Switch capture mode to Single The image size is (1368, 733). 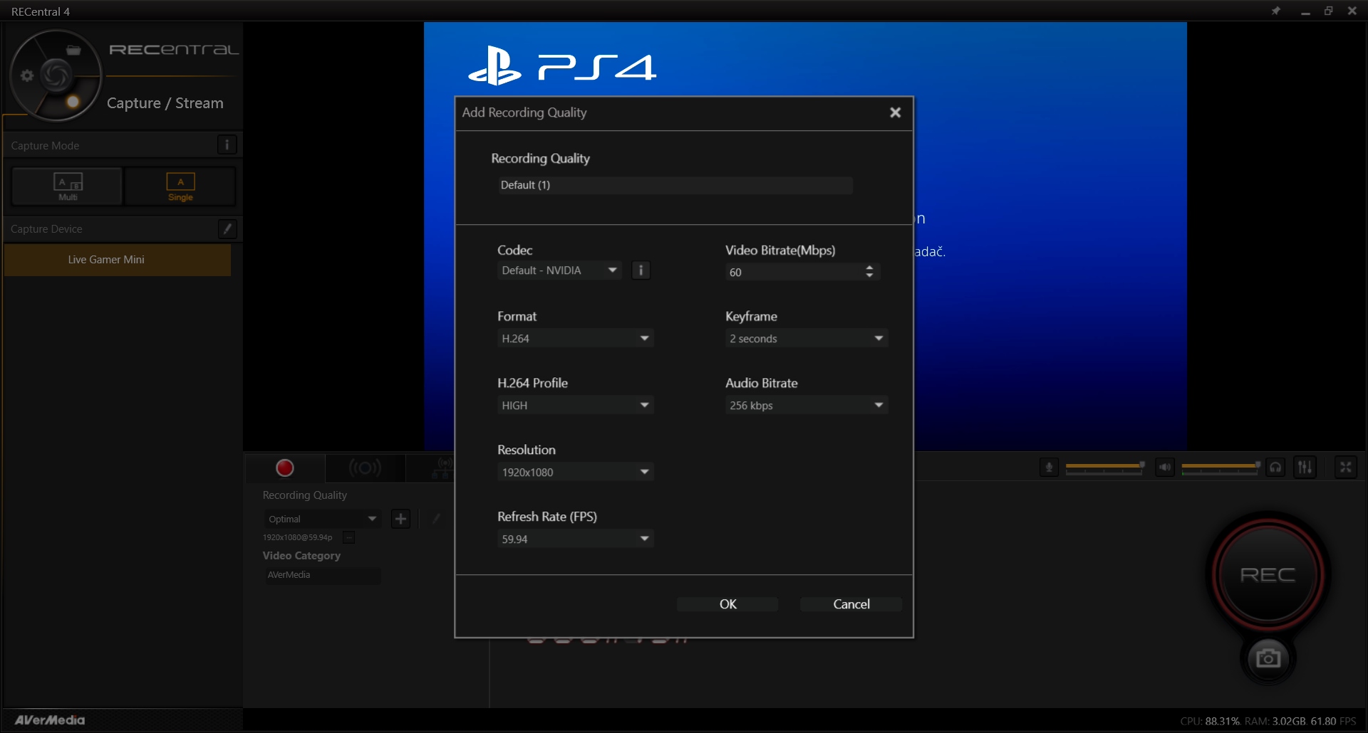[x=180, y=186]
